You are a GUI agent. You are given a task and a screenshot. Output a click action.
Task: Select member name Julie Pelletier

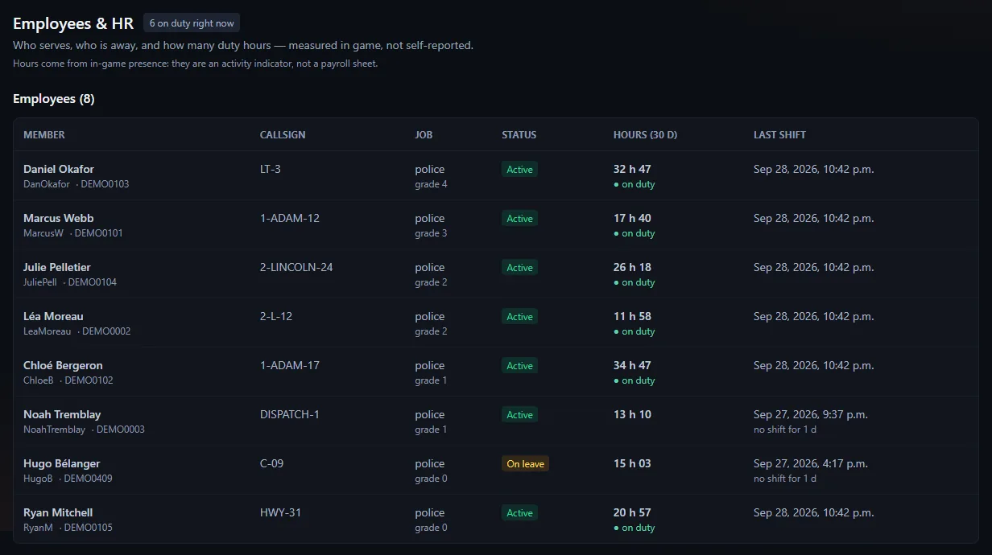[x=57, y=267]
